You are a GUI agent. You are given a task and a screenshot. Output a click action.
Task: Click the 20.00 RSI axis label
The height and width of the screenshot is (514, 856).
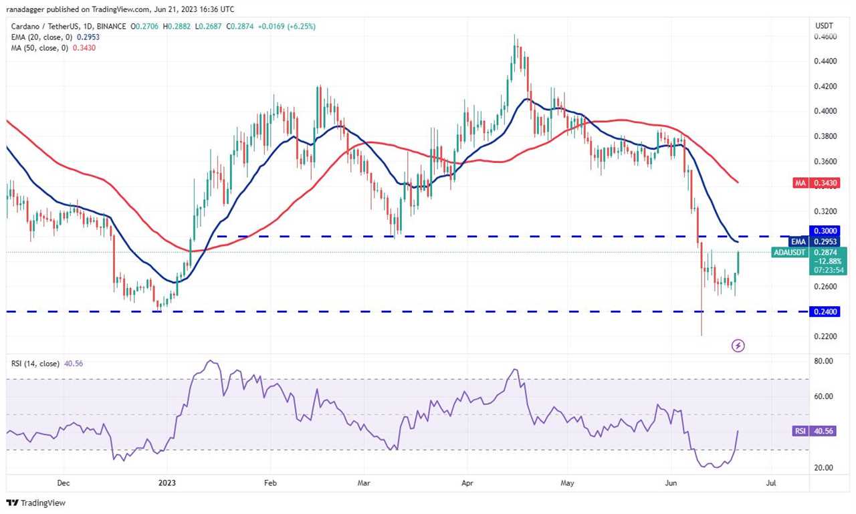[x=824, y=467]
